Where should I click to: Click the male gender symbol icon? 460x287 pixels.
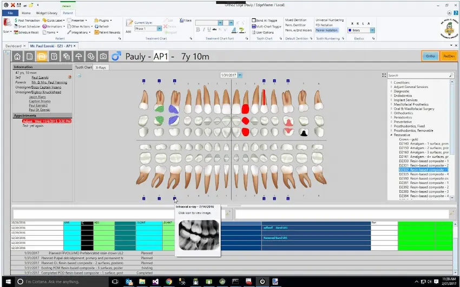(116, 56)
